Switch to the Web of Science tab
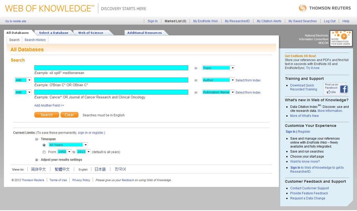The height and width of the screenshot is (211, 357). [90, 33]
